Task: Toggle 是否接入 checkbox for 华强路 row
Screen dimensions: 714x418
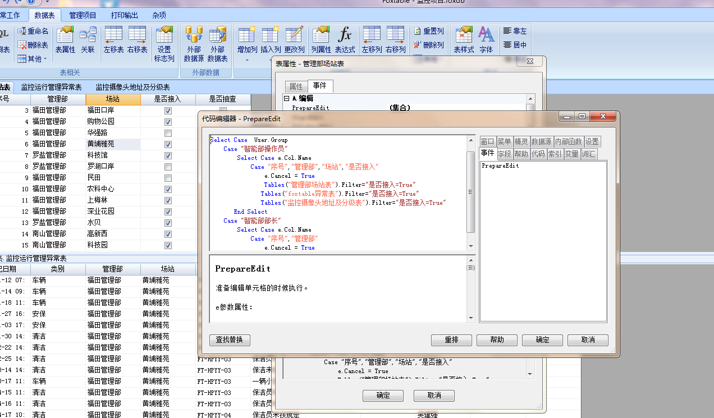Action: 168,133
